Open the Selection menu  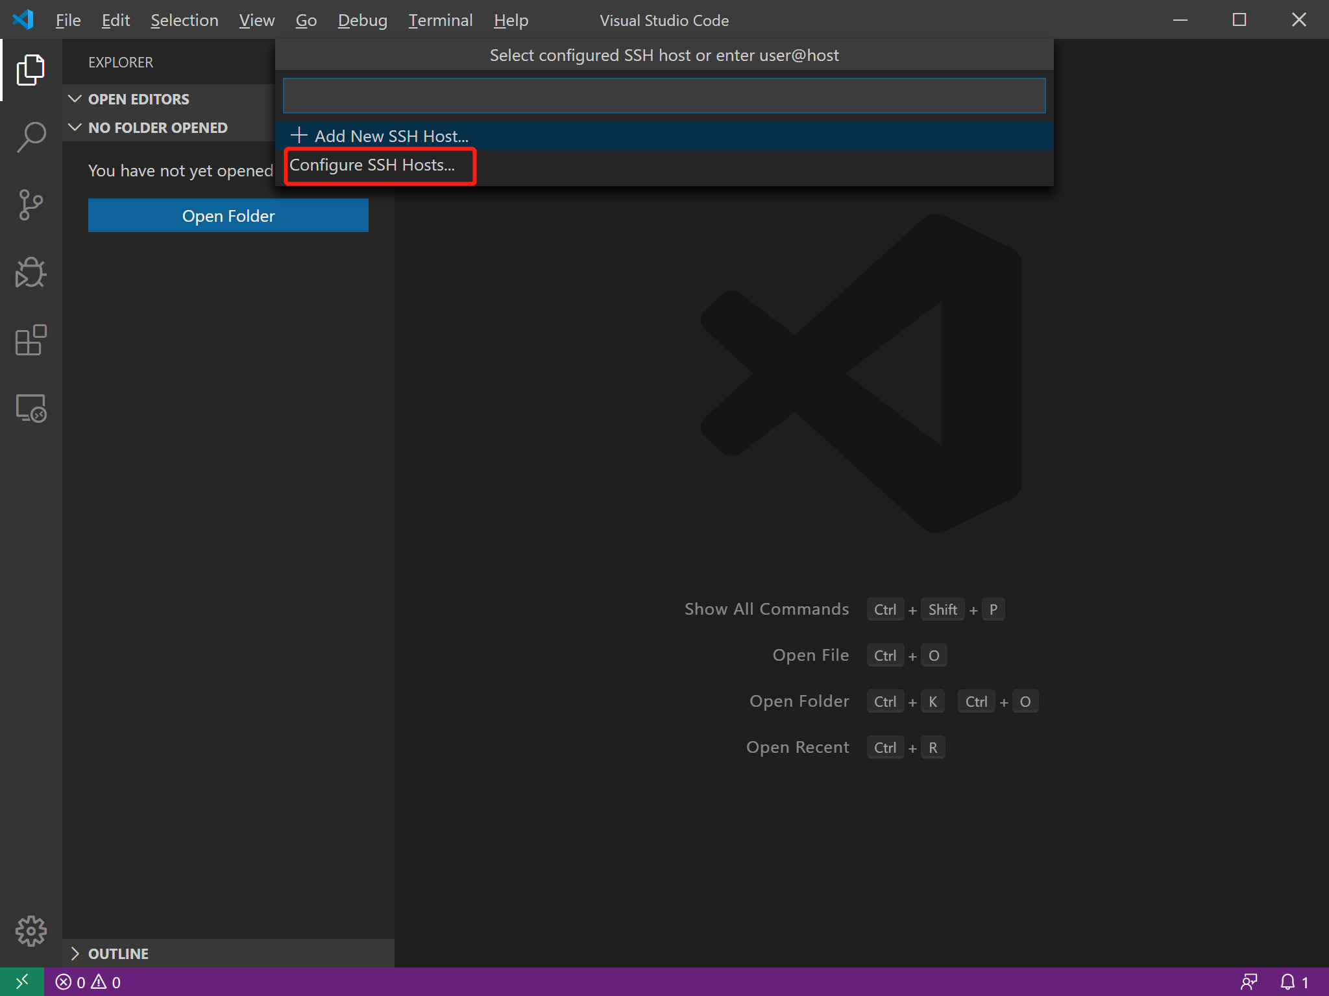pos(184,20)
